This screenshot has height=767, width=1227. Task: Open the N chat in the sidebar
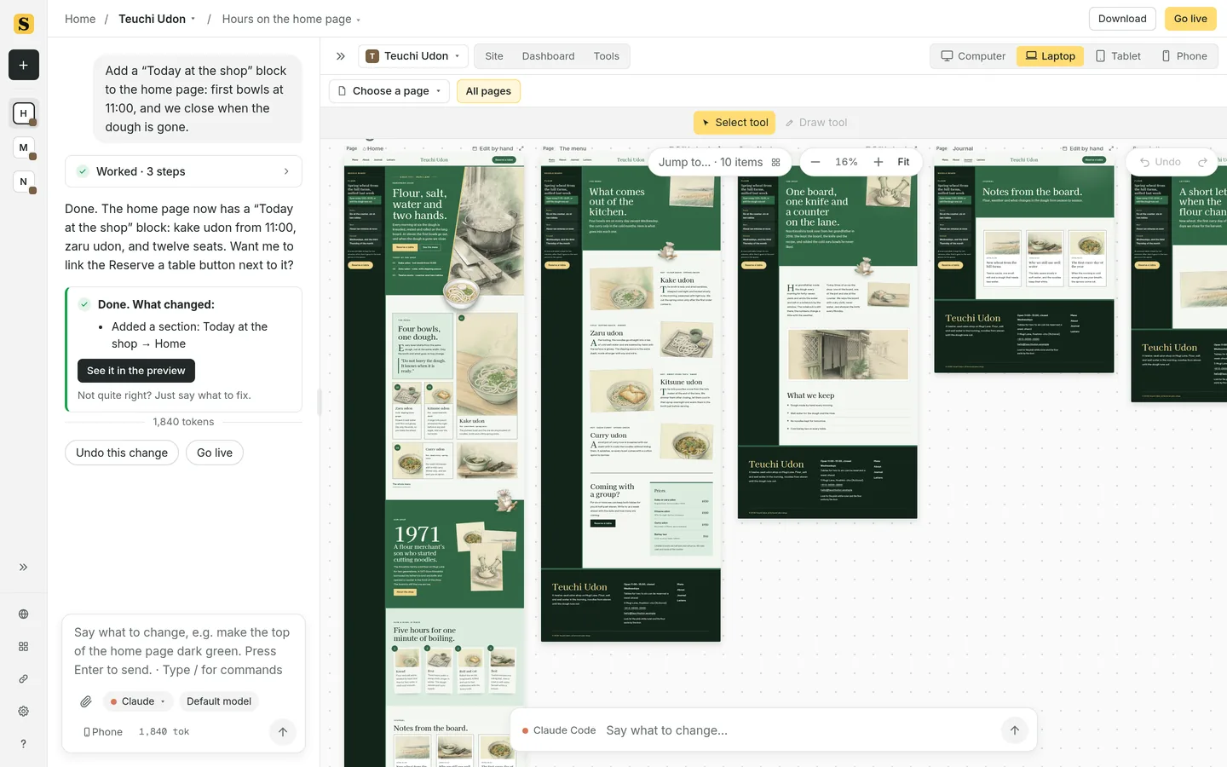coord(24,182)
